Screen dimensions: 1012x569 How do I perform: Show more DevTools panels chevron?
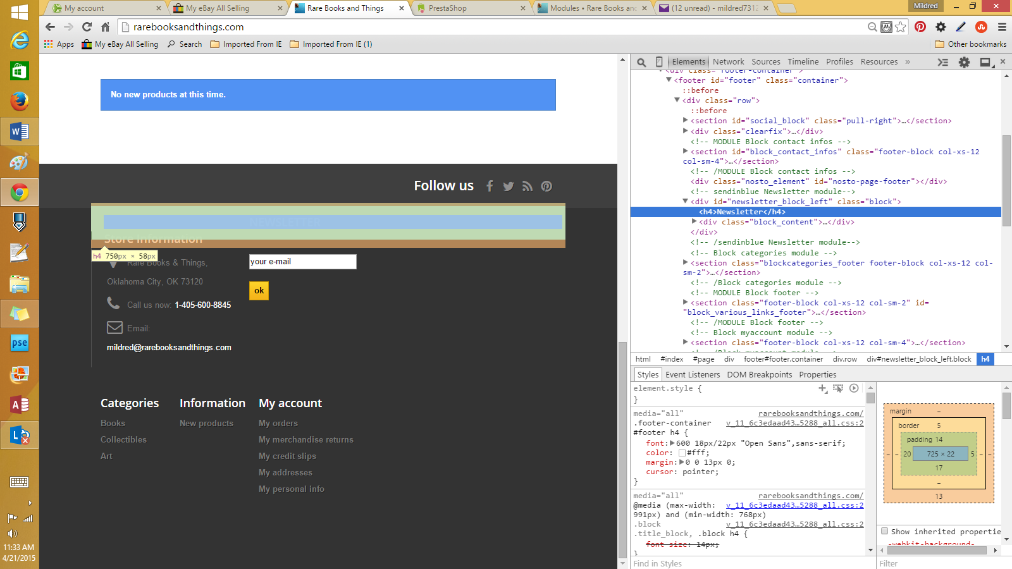click(x=908, y=61)
